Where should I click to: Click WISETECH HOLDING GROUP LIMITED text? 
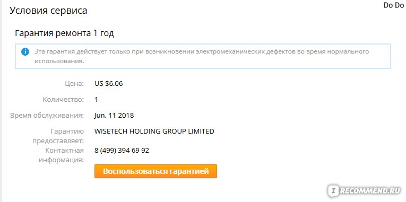click(154, 131)
